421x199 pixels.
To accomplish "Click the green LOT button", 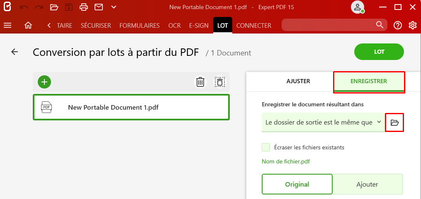I will 379,52.
